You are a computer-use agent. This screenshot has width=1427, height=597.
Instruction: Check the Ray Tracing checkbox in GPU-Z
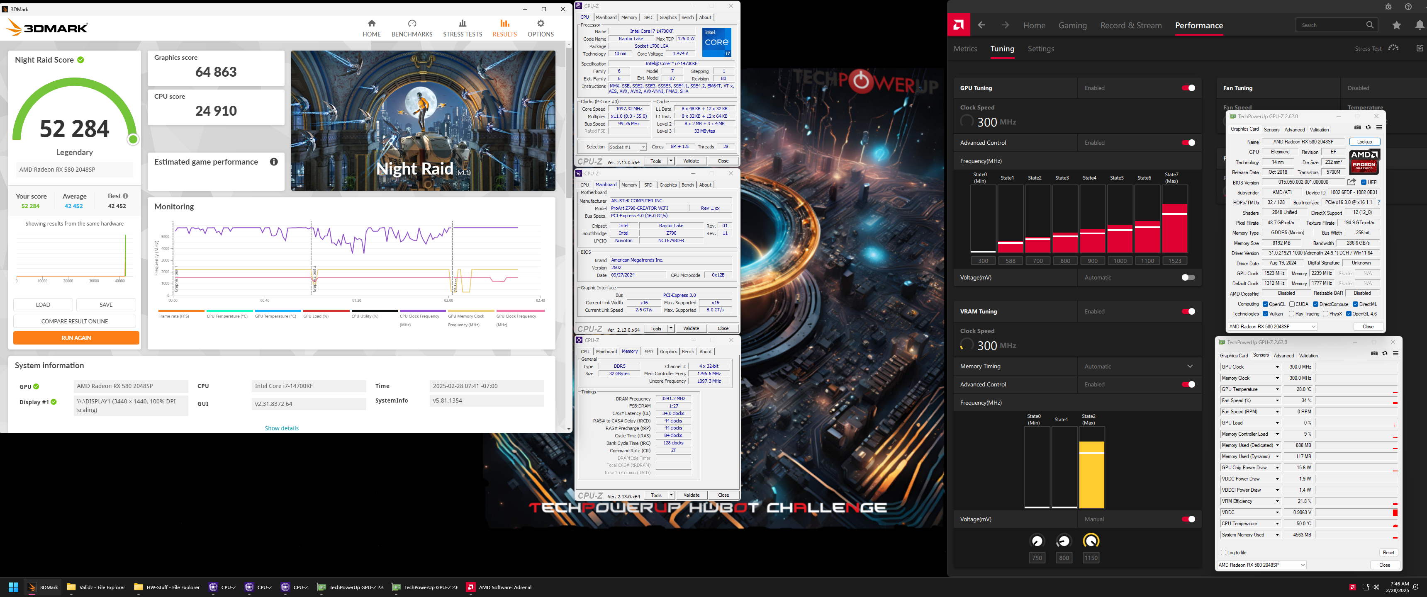click(1292, 314)
